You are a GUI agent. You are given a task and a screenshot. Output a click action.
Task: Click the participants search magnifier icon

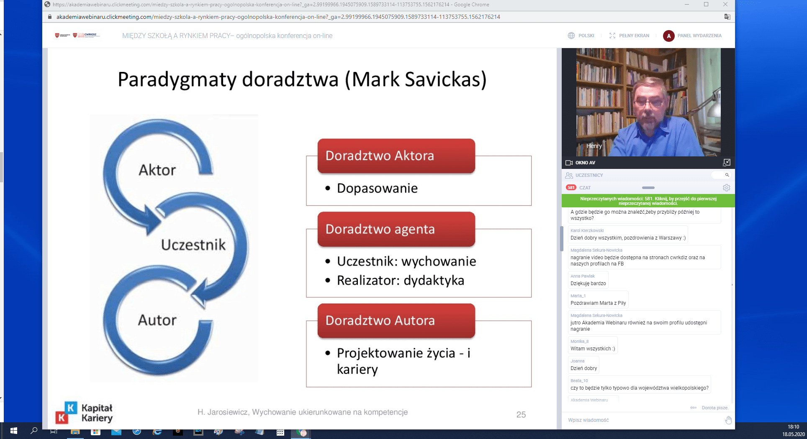click(727, 175)
